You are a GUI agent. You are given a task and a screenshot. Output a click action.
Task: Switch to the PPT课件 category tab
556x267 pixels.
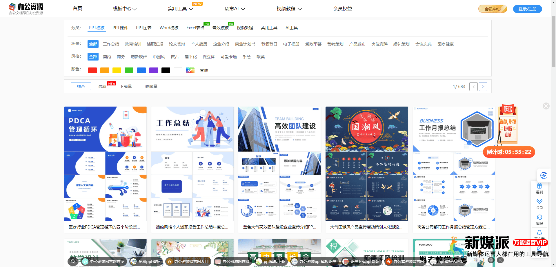pos(120,28)
